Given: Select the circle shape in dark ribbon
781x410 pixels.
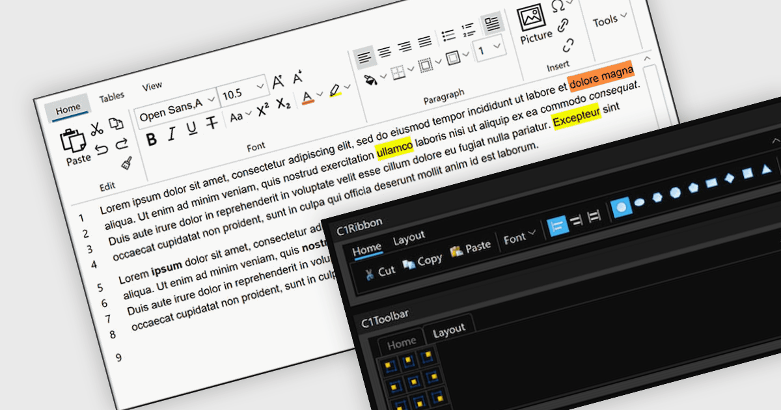Looking at the screenshot, I should [622, 206].
